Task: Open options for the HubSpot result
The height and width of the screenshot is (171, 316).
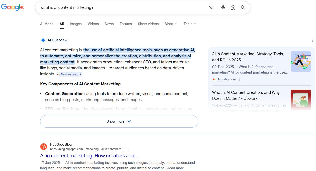Action: [129, 149]
